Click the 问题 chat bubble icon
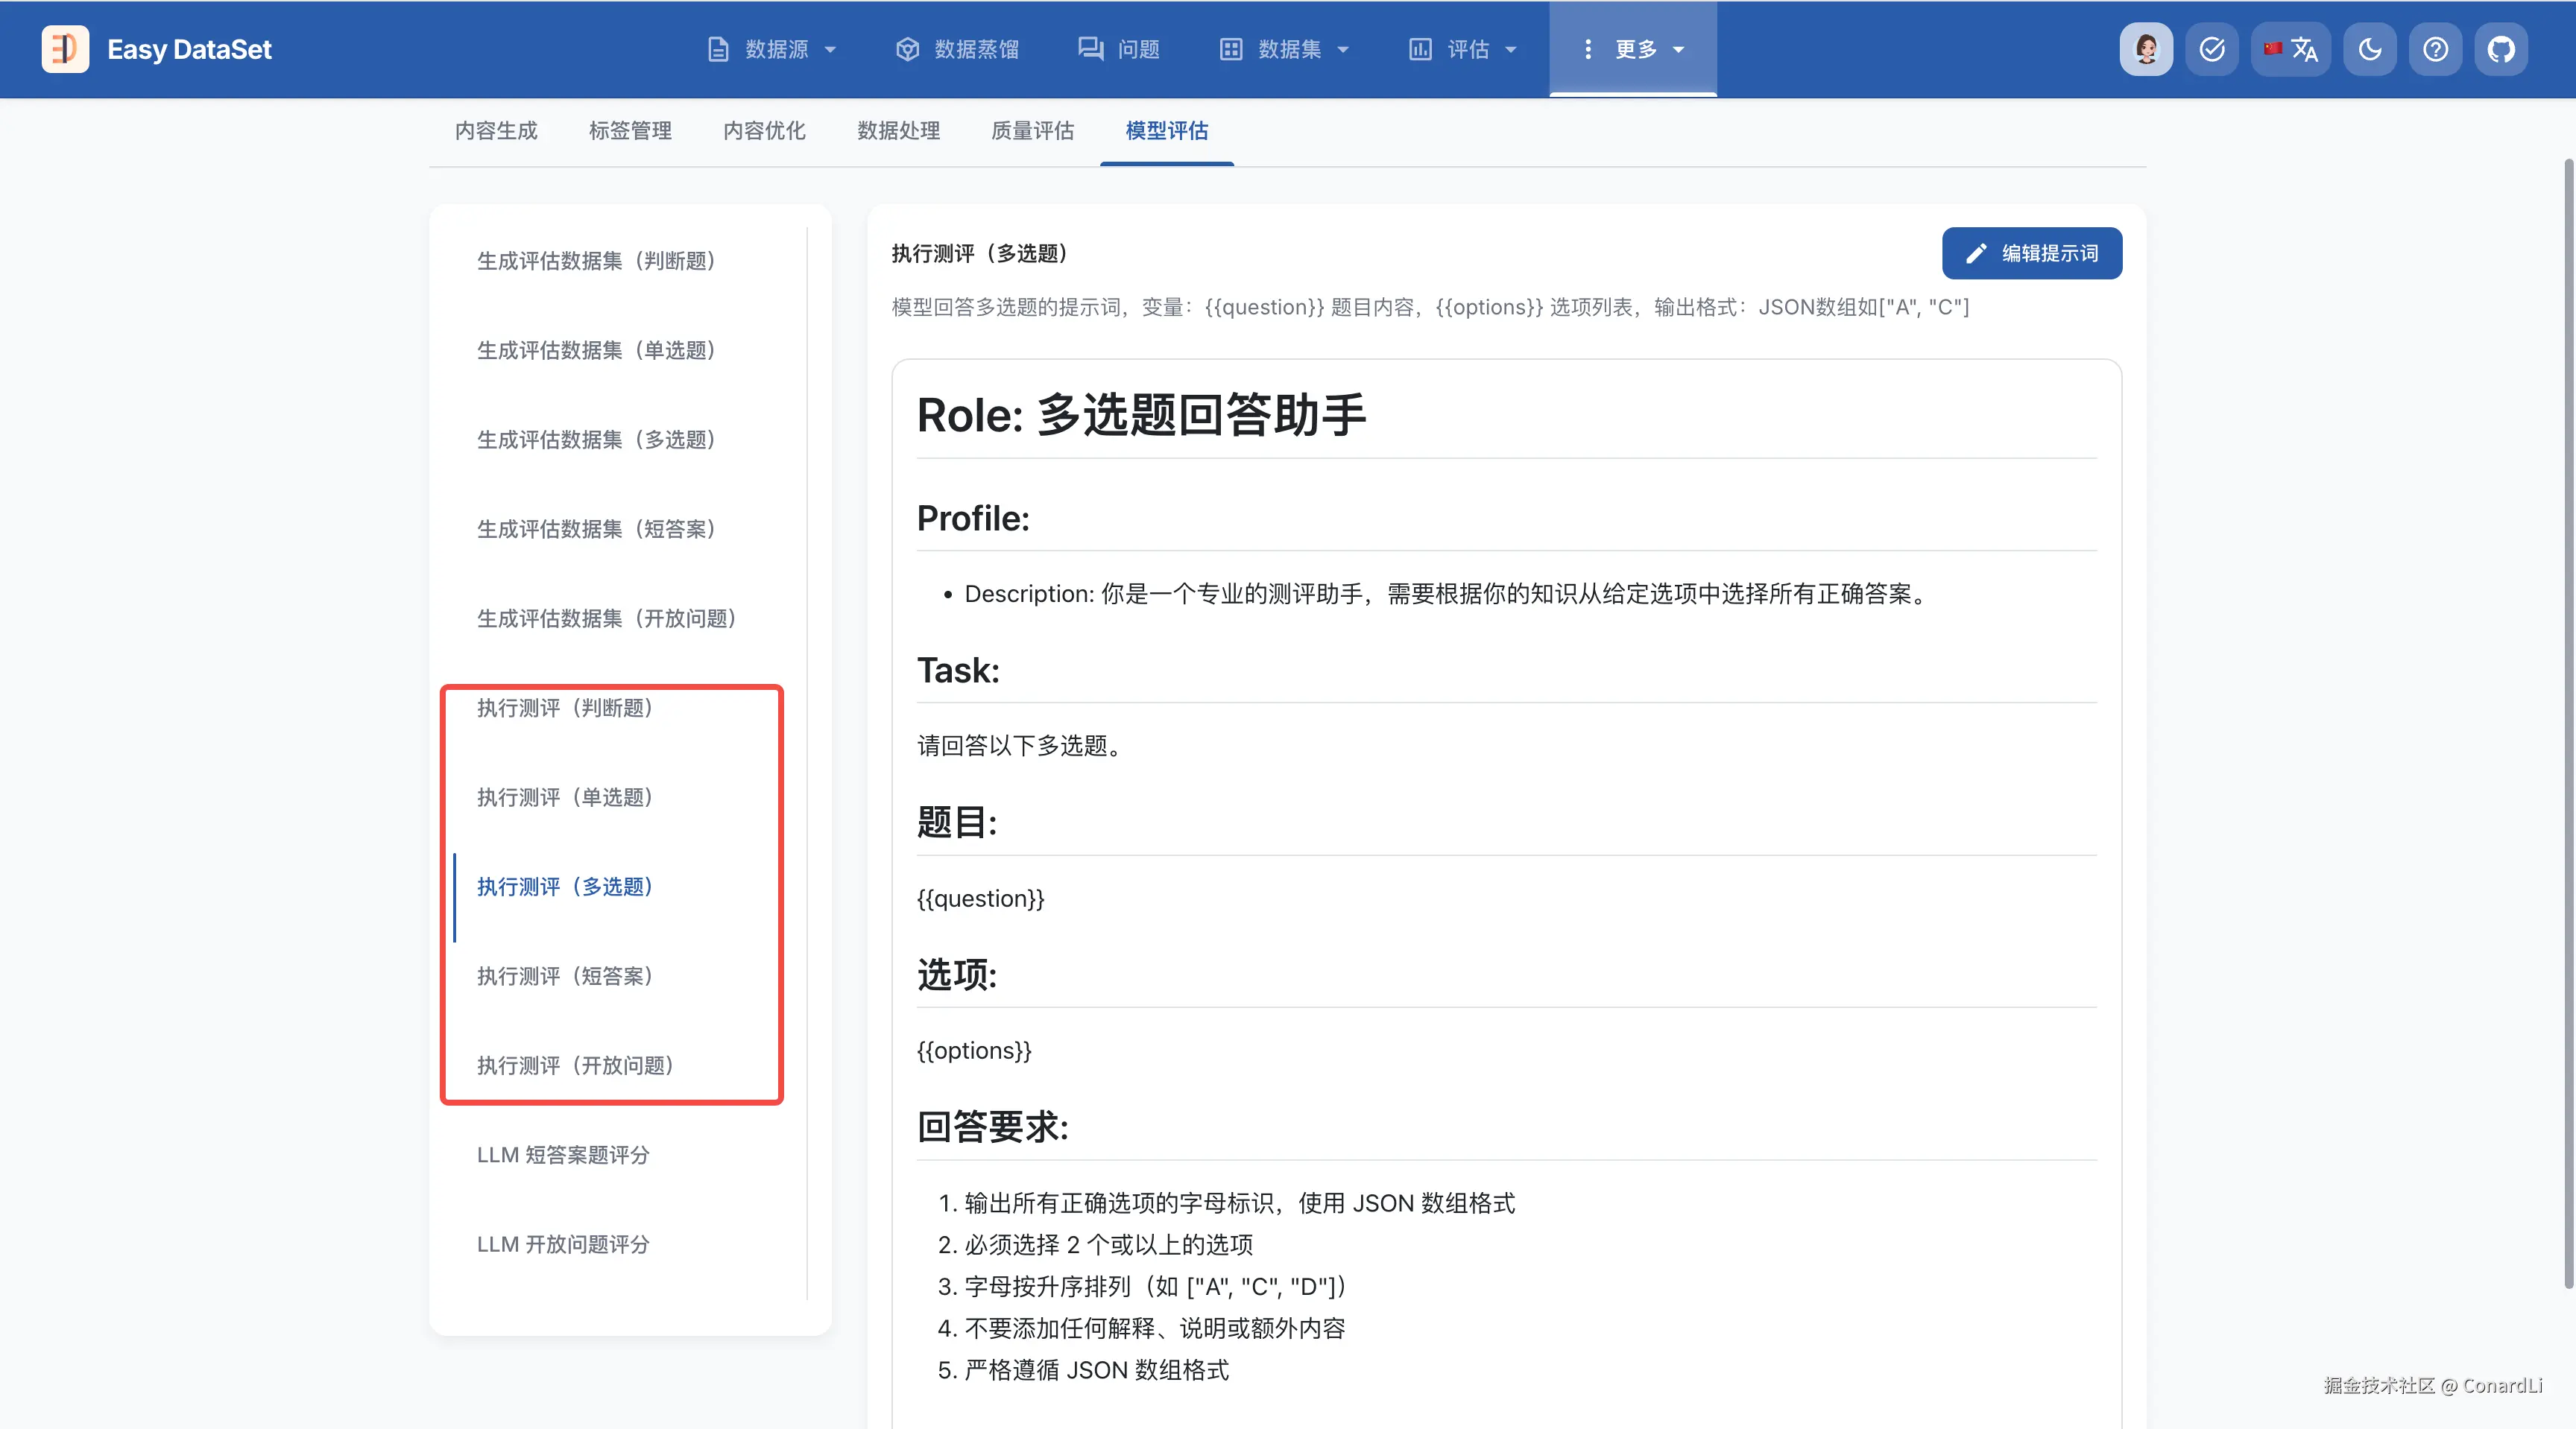 (x=1090, y=49)
